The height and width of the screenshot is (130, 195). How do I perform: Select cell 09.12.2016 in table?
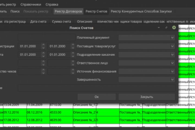pos(15,112)
